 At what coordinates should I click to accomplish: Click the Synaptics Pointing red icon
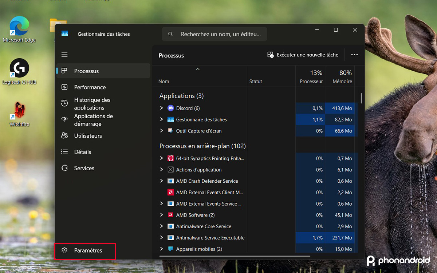(170, 158)
